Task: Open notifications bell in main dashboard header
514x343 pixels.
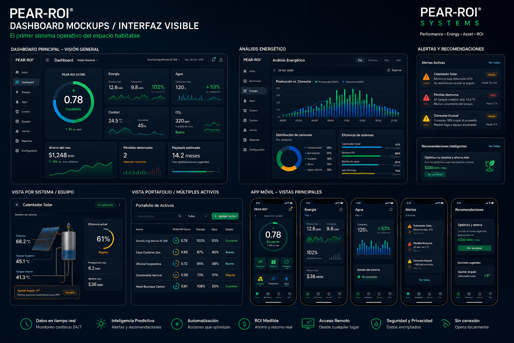Action: 213,60
